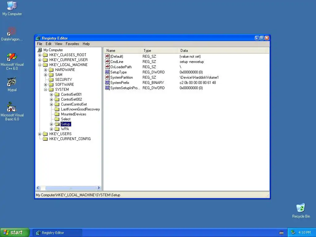The width and height of the screenshot is (316, 237).
Task: Expand the HARDWARE key
Action: [x=46, y=70]
